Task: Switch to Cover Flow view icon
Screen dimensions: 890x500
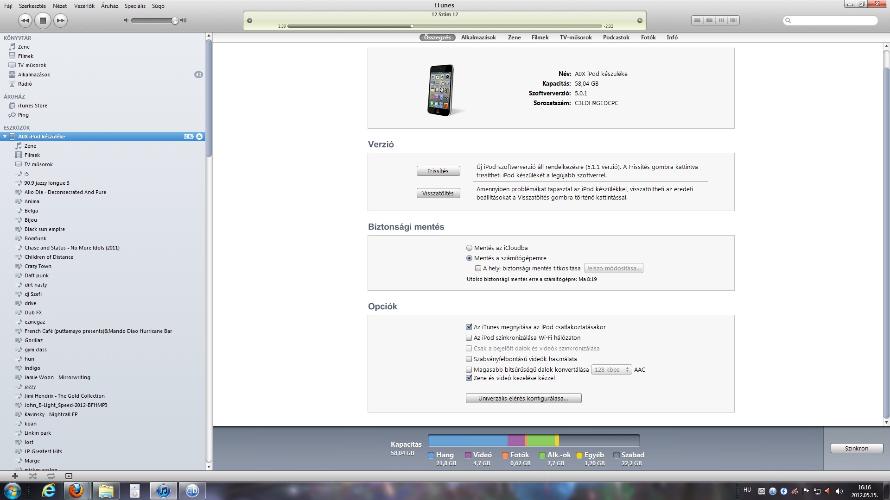Action: point(733,20)
